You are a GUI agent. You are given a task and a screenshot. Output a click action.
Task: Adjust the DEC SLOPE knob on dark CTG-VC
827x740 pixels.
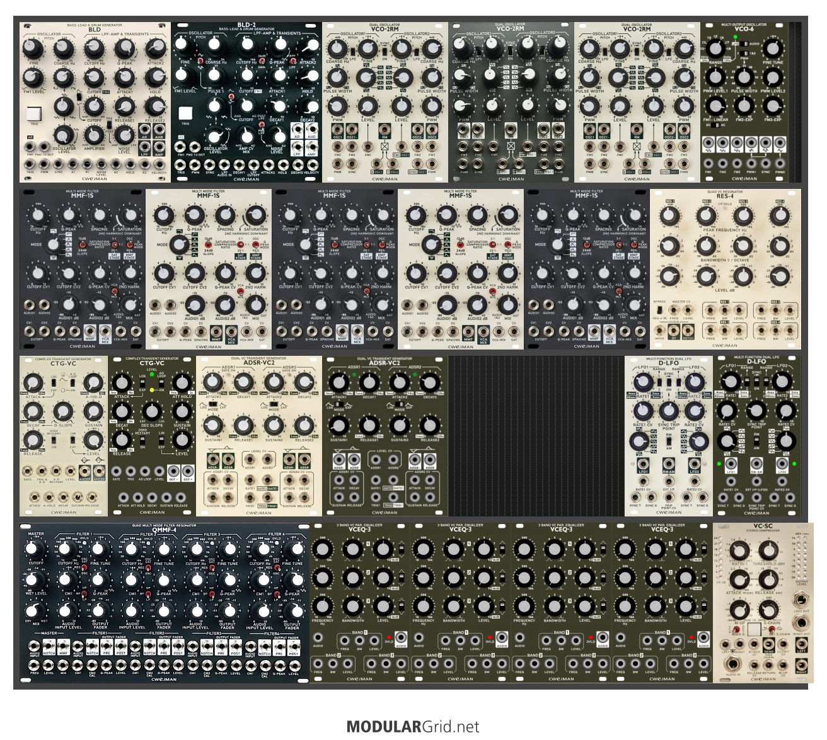pyautogui.click(x=152, y=412)
